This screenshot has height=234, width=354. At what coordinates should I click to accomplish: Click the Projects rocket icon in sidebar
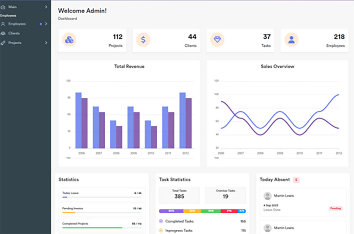pos(3,43)
